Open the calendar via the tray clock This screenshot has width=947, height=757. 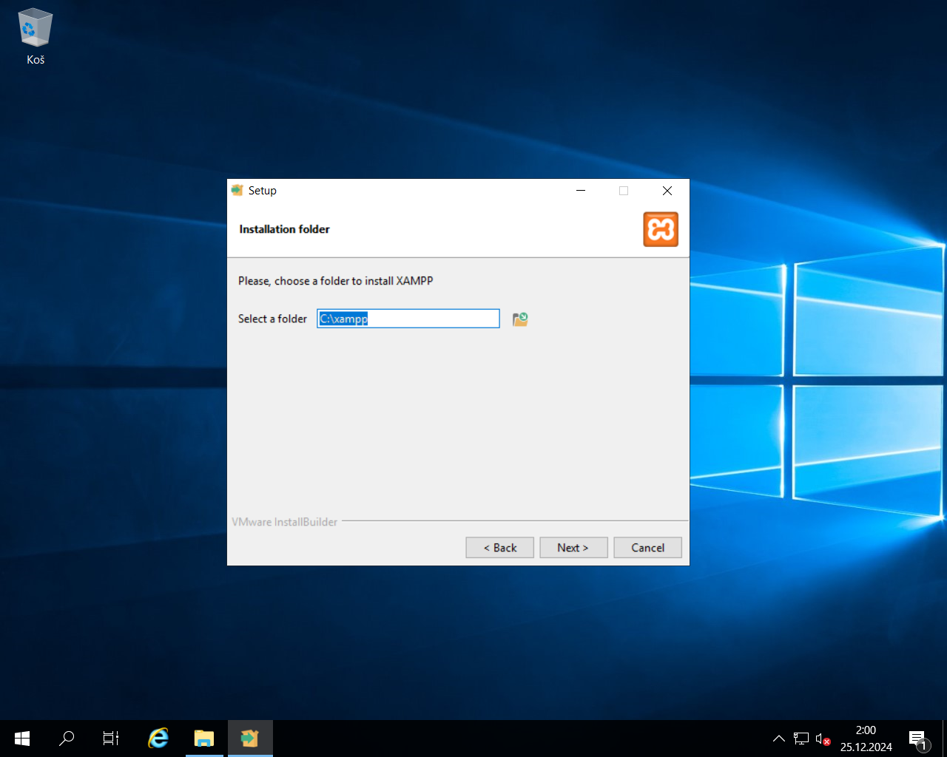click(866, 738)
